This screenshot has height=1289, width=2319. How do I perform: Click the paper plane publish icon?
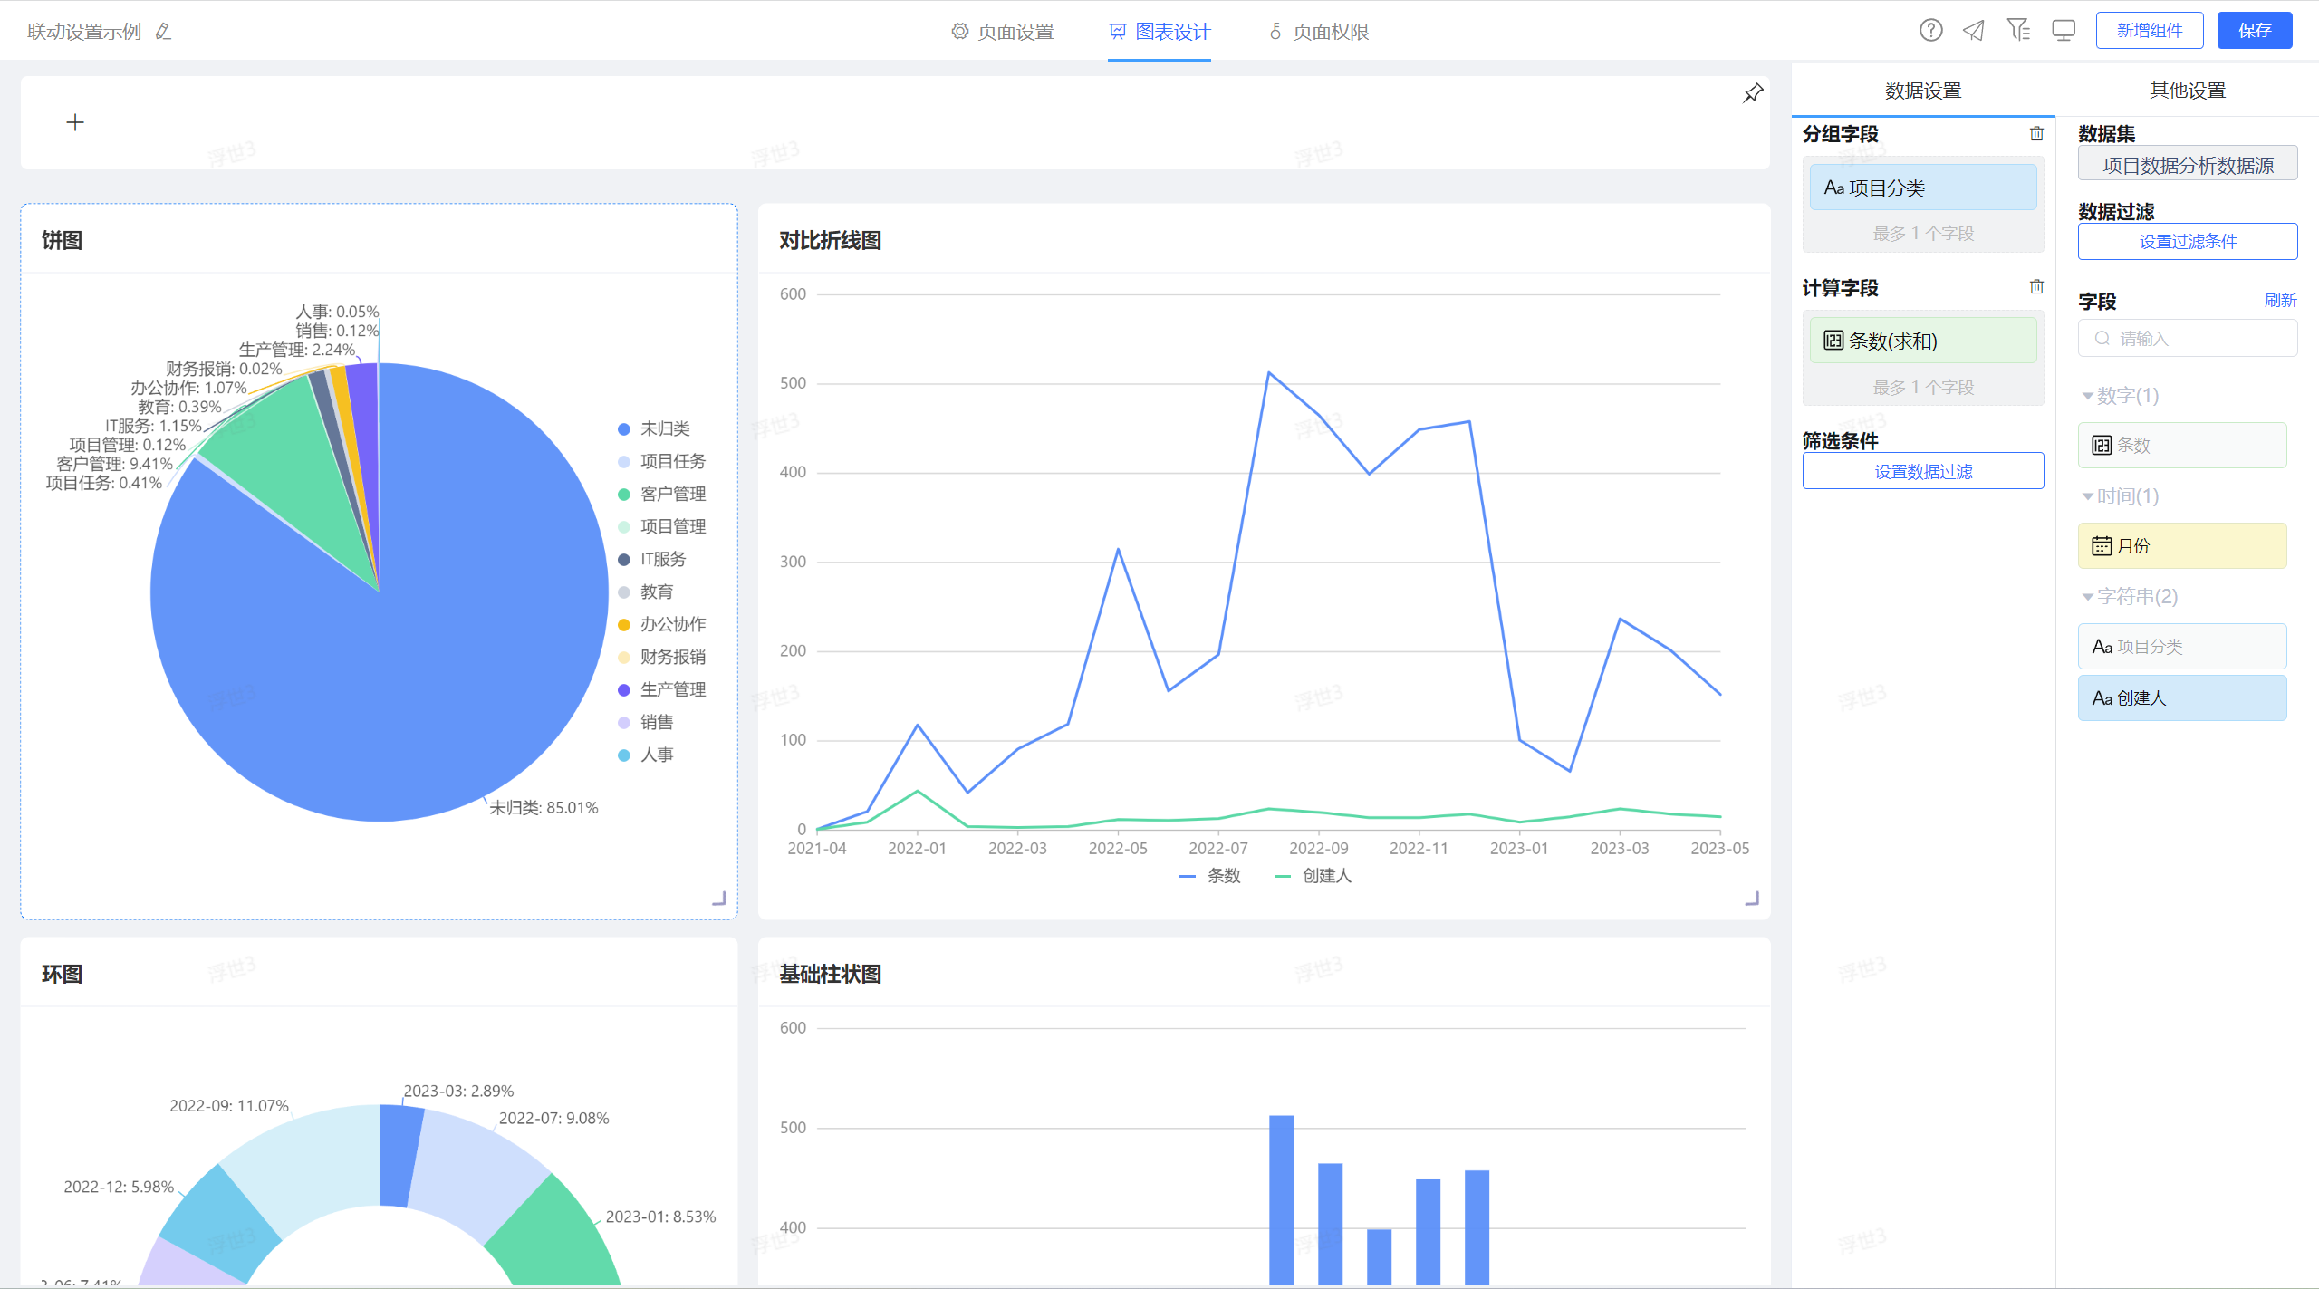(x=1974, y=31)
